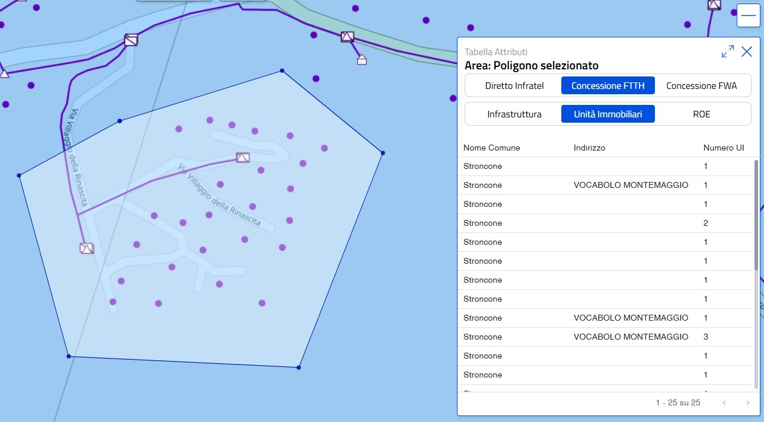Sort by the Nome Comune column header

[x=491, y=148]
